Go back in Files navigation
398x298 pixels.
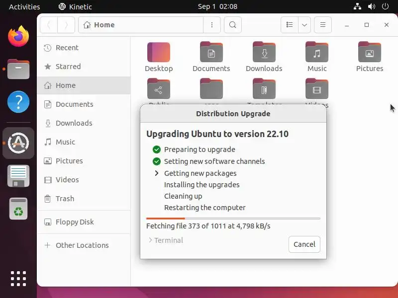(x=49, y=25)
